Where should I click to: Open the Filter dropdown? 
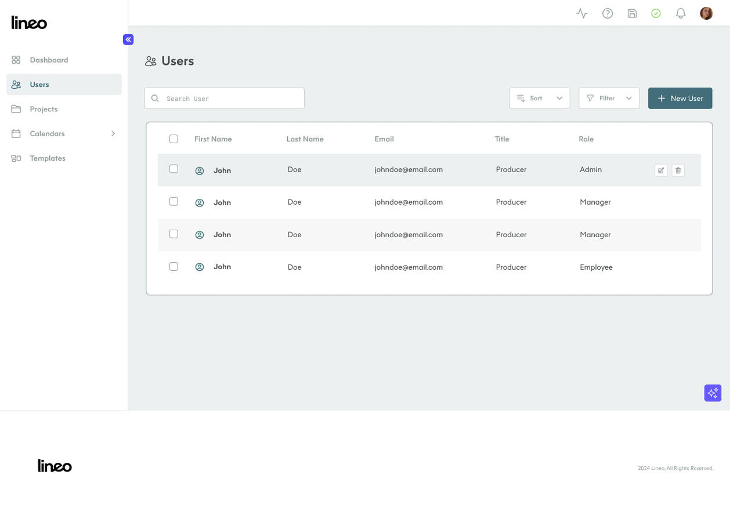[609, 99]
